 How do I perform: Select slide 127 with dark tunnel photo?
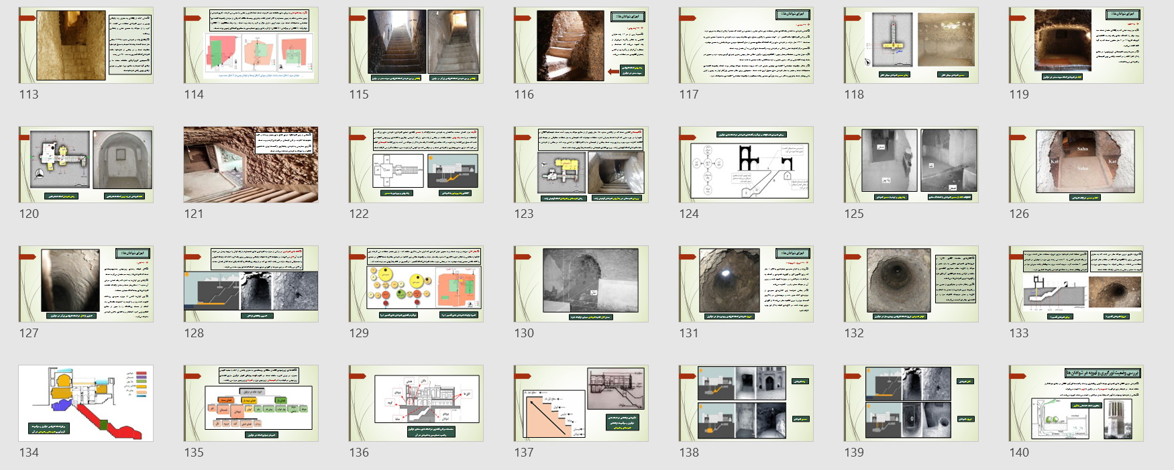[86, 284]
